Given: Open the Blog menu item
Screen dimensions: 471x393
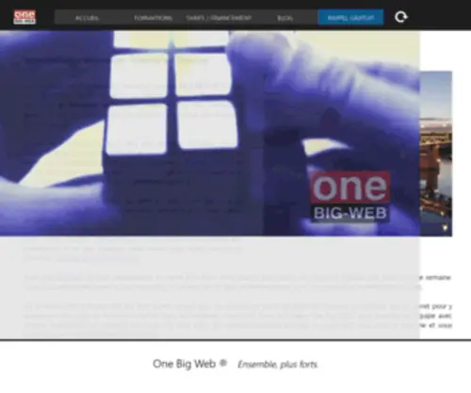Looking at the screenshot, I should click(284, 18).
